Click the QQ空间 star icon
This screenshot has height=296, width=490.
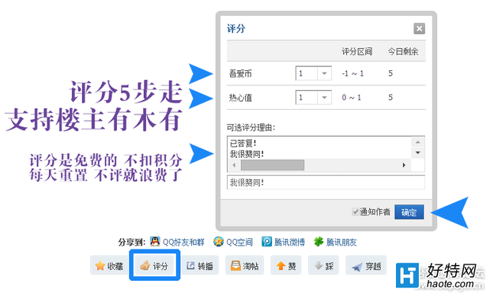tap(218, 242)
